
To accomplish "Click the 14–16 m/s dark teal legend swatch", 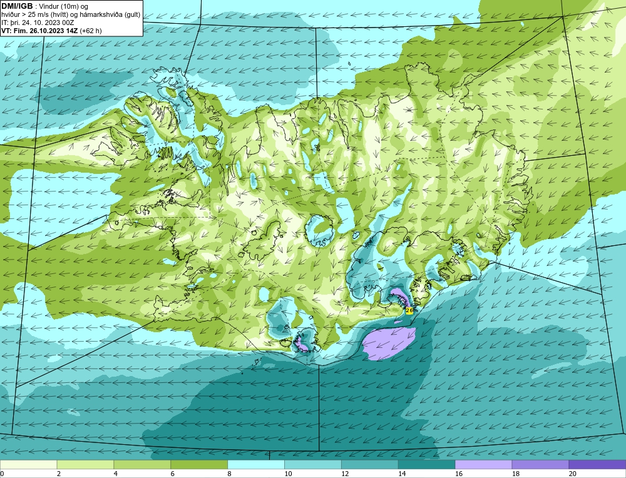I will [427, 464].
